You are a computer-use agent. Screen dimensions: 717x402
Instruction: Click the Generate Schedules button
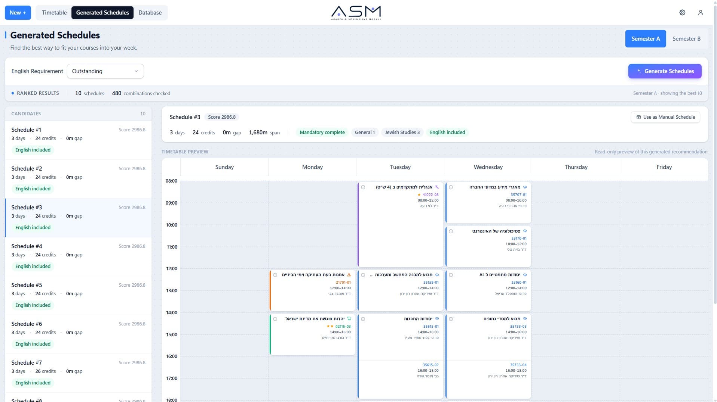(665, 71)
